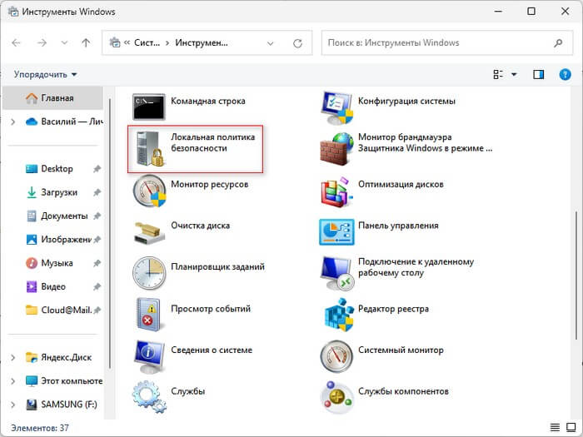
Task: Click the help question mark icon
Action: pos(565,75)
